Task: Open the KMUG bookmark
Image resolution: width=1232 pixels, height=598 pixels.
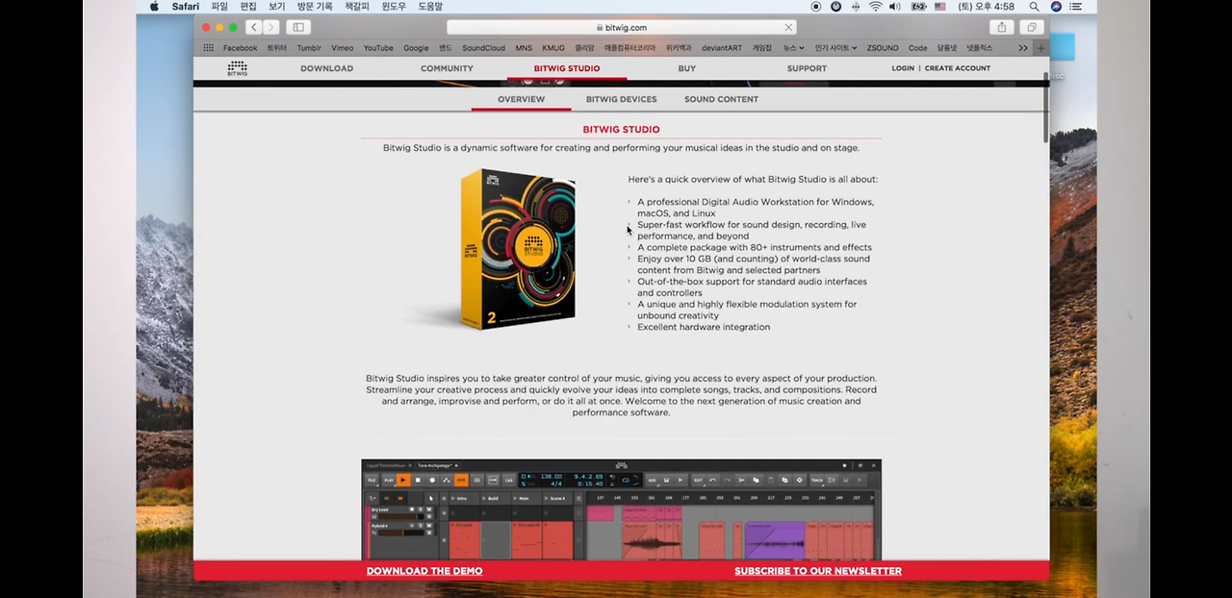Action: pos(553,47)
